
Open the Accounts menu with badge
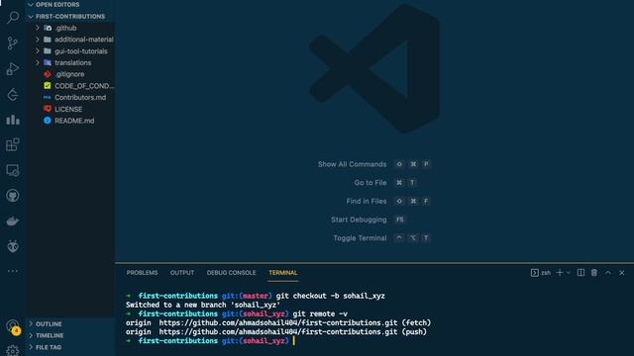(13, 327)
